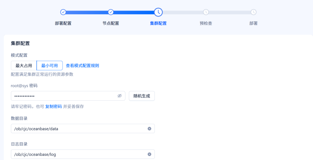This screenshot has width=313, height=160.
Task: Click into the 数据目录 path field
Action: coord(83,129)
